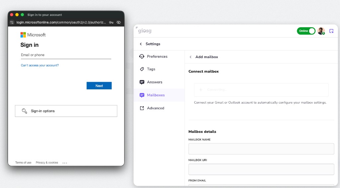
Task: Click into the Mailbox Name field
Action: (261, 149)
